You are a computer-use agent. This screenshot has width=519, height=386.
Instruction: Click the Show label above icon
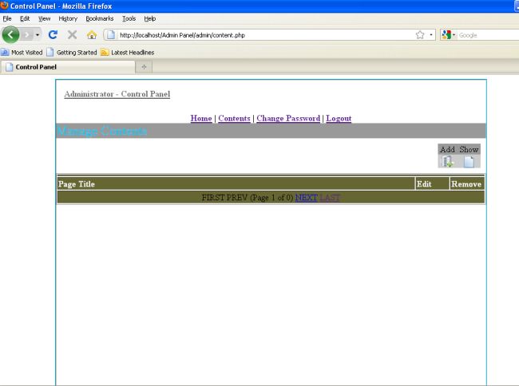coord(469,149)
